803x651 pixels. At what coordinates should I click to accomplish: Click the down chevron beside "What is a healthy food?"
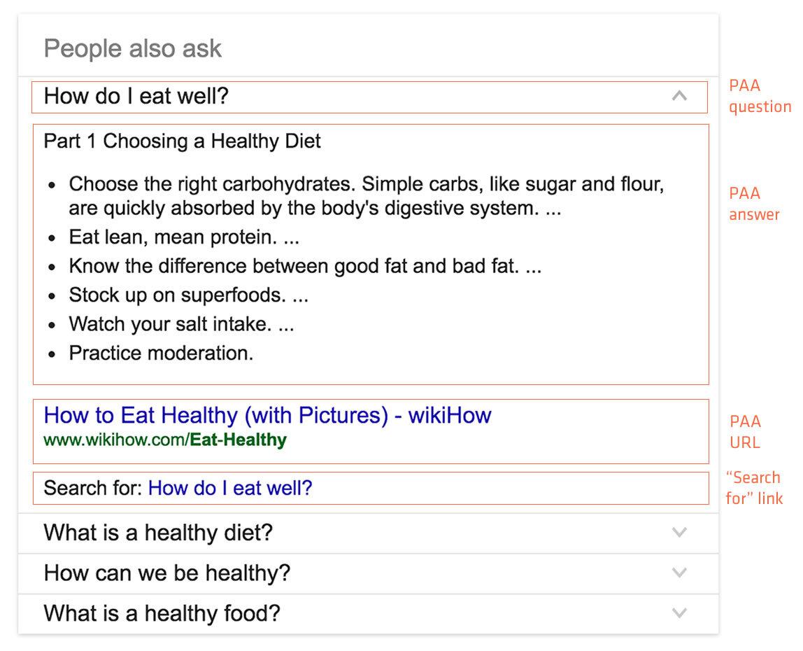pos(678,614)
